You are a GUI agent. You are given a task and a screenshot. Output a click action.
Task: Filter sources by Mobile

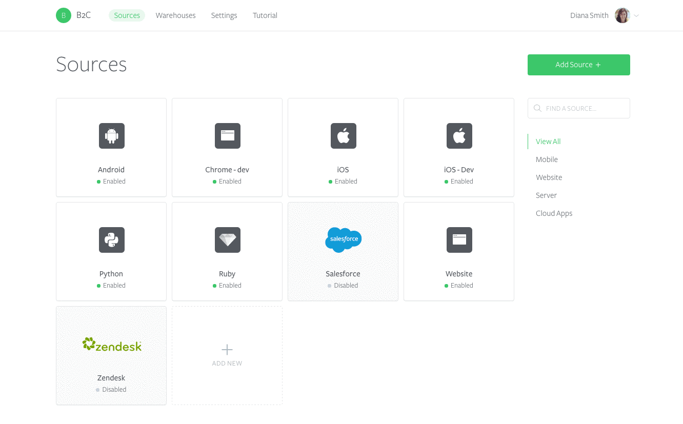tap(547, 159)
